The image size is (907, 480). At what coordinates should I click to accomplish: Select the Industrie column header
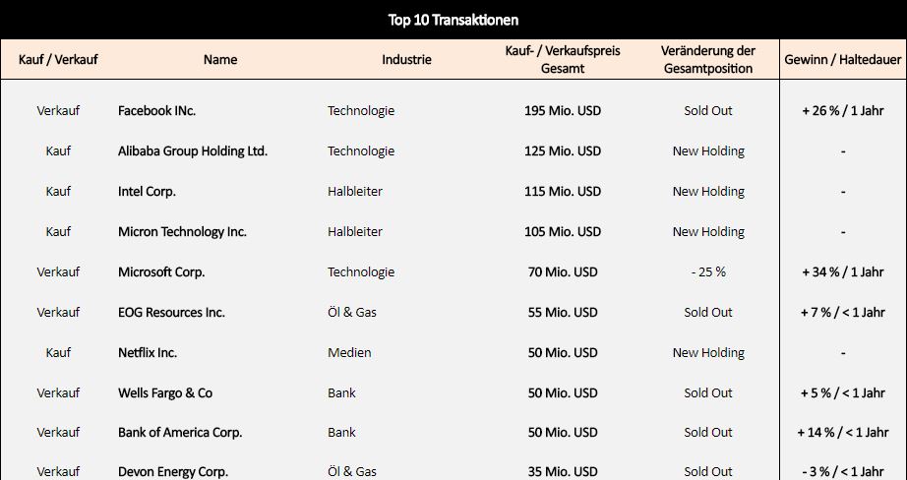[406, 60]
